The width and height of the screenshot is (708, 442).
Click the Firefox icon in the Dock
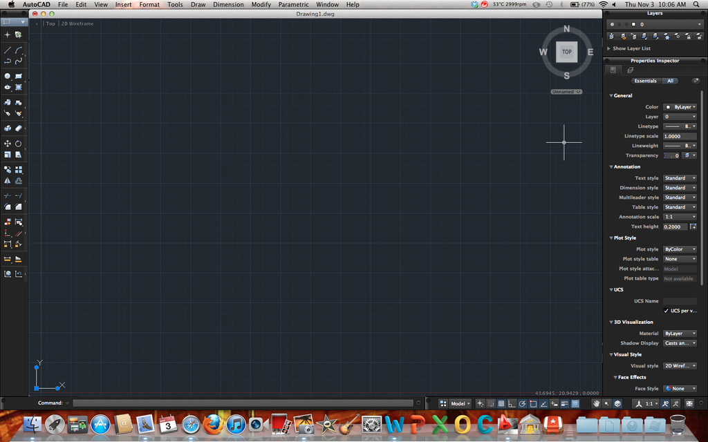pos(213,423)
